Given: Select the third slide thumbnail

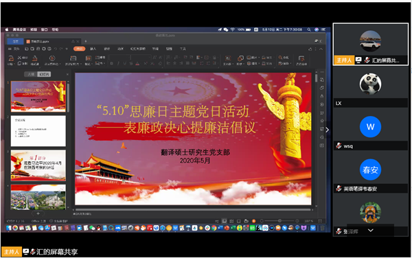Looking at the screenshot, I should pos(38,165).
